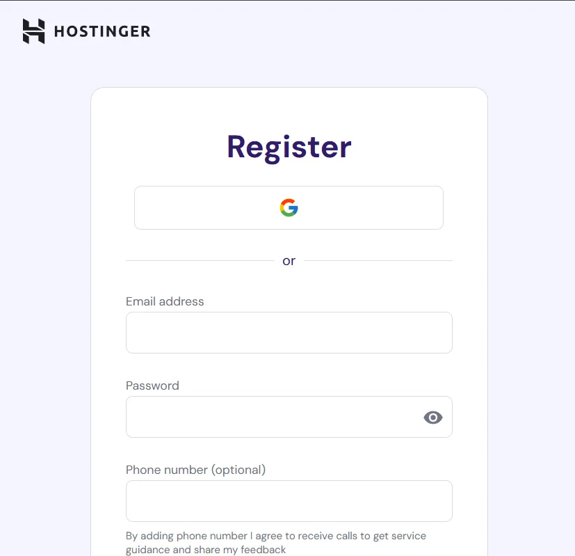Click the Hostinger H logo icon

point(33,31)
